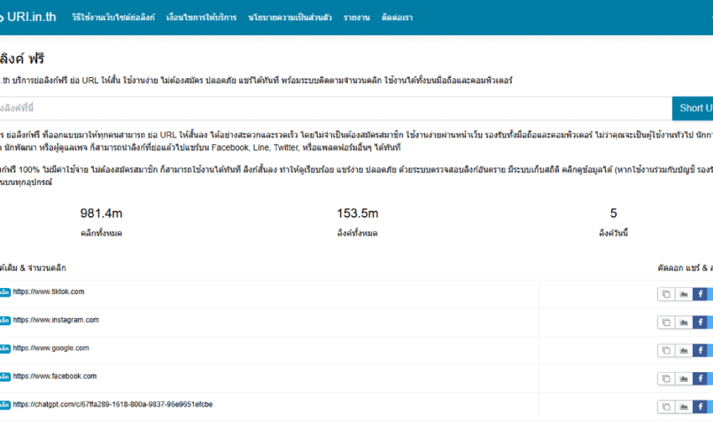Screen dimensions: 713x427
Task: Copy the short link for facebook.com row
Action: (x=666, y=379)
